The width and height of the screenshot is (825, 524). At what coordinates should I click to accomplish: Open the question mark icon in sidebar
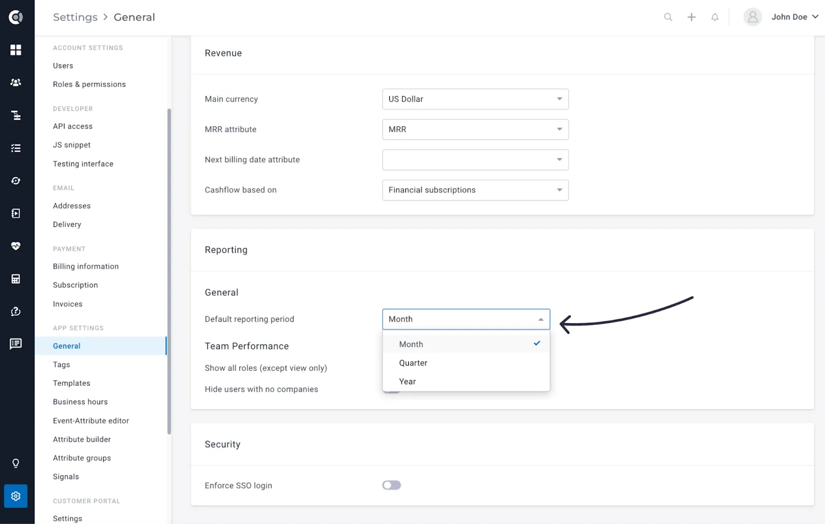[x=16, y=312]
